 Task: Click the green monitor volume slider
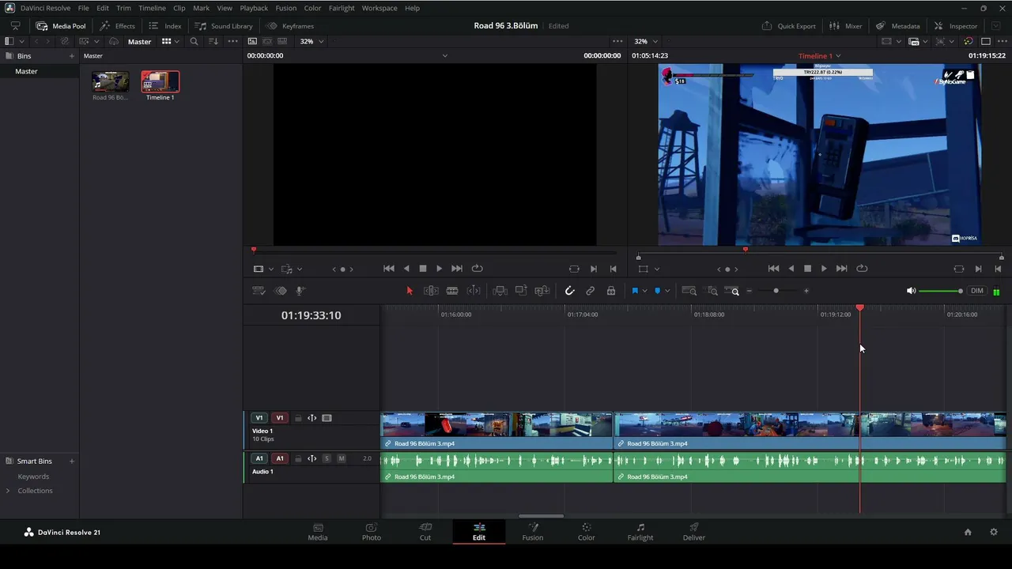(x=942, y=291)
